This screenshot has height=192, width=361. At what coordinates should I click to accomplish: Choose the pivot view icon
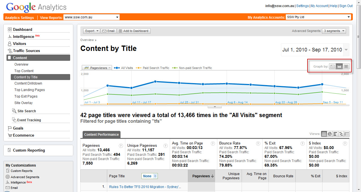[347, 134]
